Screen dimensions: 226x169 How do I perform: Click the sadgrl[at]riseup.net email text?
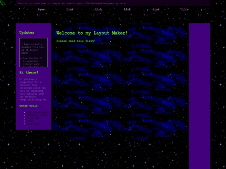click(33, 100)
